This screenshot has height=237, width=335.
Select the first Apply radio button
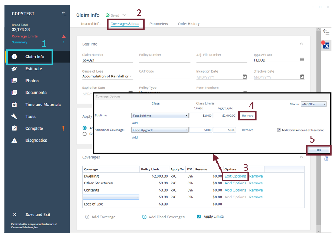[85, 128]
